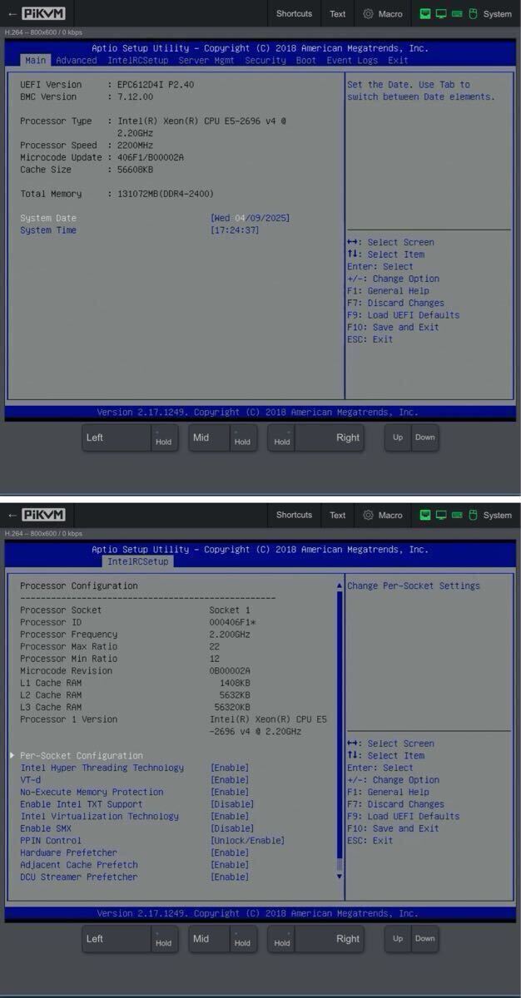521x998 pixels.
Task: Click the Up scroll button in the Main BIOS window
Action: coord(398,437)
